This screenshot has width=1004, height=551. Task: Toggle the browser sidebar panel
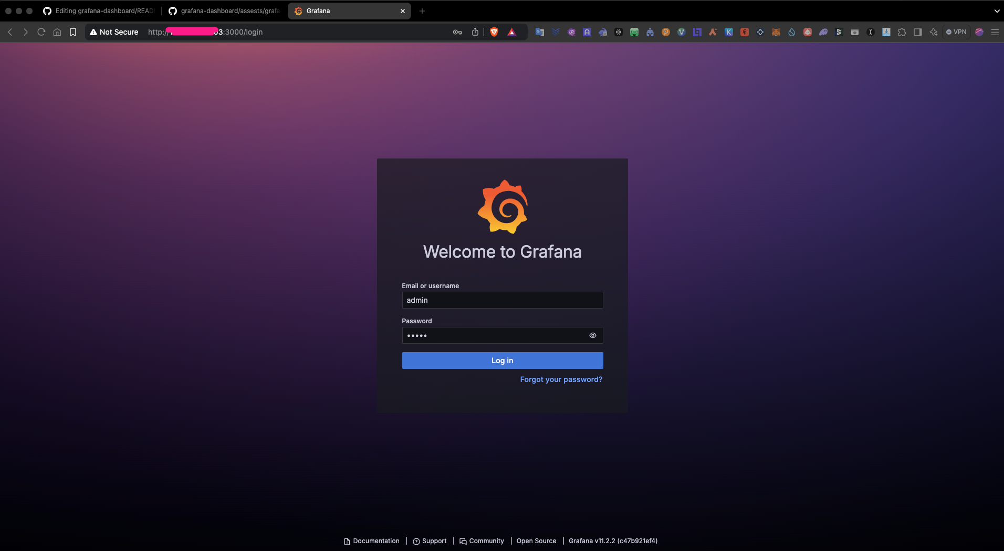click(918, 32)
